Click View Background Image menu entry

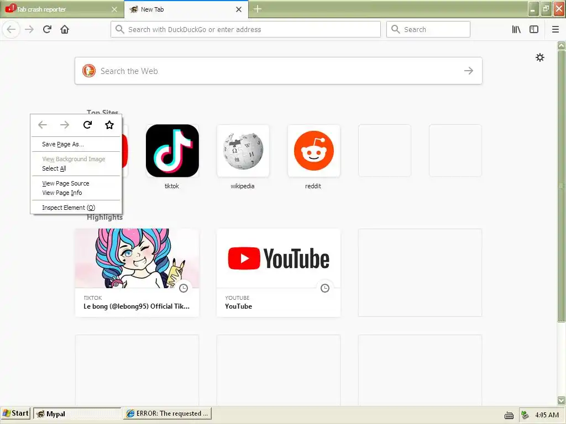coord(76,159)
